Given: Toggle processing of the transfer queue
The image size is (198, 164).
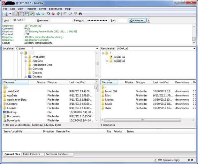Looking at the screenshot, I should coord(43,14).
